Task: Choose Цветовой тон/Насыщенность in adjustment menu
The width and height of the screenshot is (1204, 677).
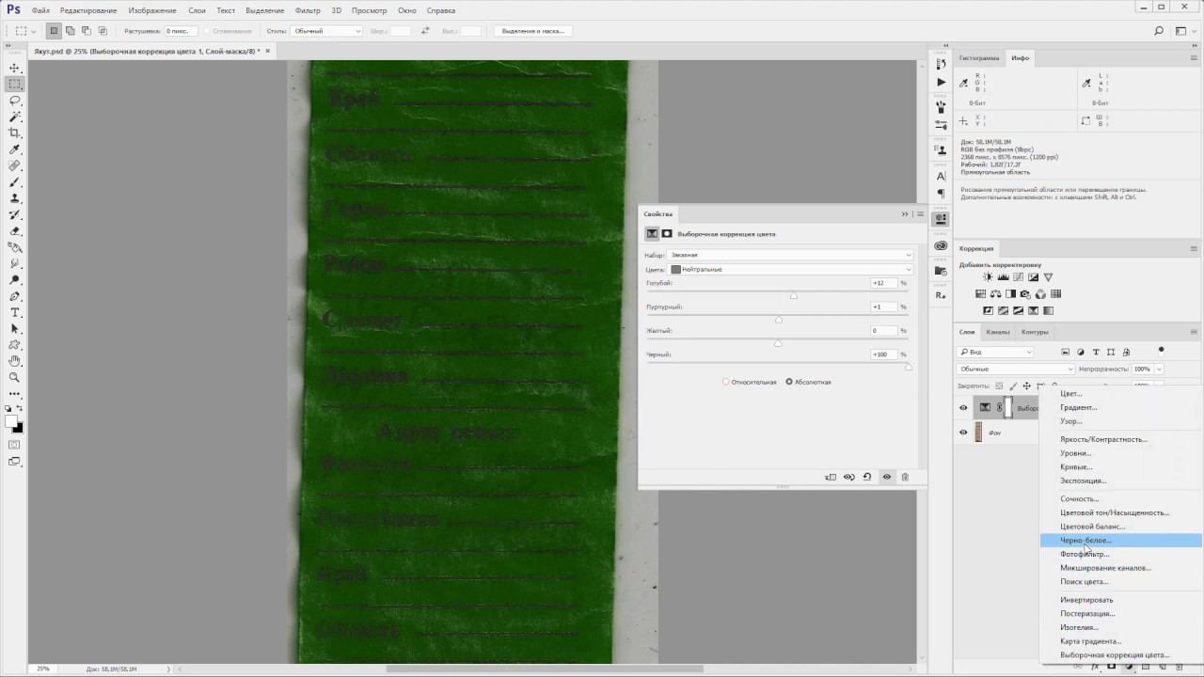Action: click(x=1120, y=512)
